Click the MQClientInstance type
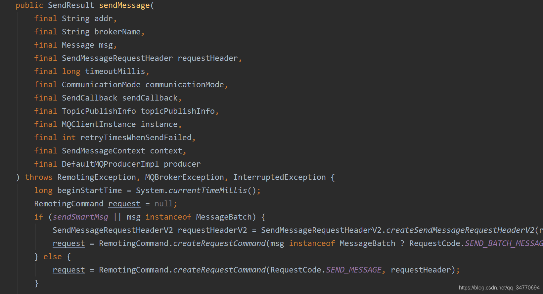 pyautogui.click(x=99, y=125)
